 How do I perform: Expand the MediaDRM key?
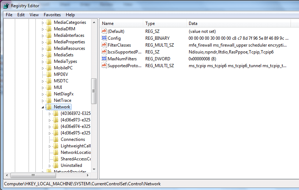point(43,29)
